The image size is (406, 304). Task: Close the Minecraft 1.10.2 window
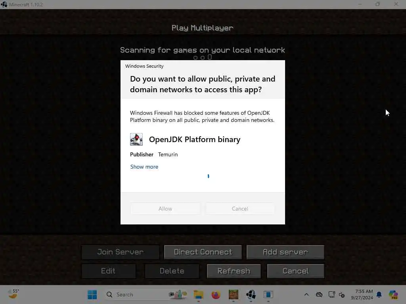pos(396,4)
